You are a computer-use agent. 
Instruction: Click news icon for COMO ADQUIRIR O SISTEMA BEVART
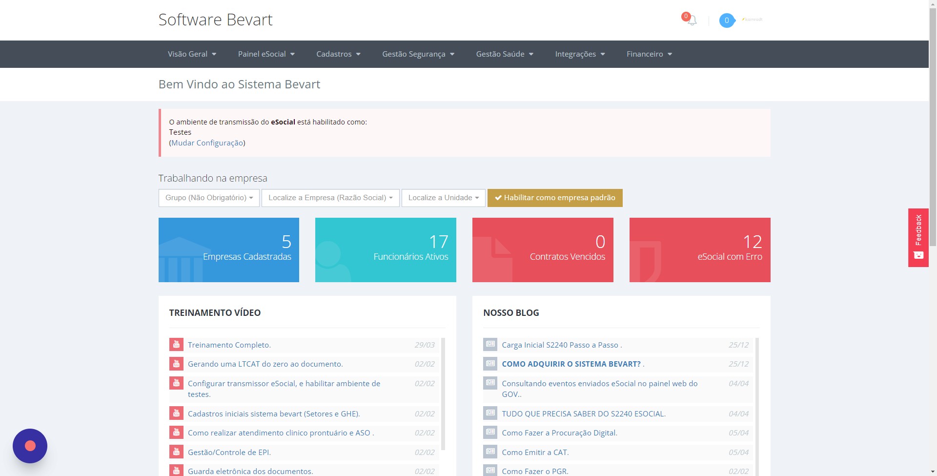click(490, 364)
